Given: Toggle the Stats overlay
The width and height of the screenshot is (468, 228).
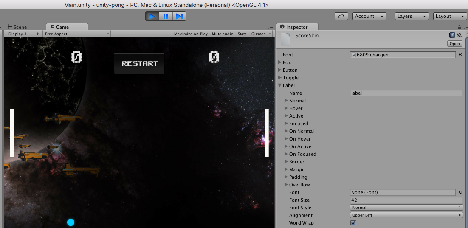Looking at the screenshot, I should coord(242,34).
